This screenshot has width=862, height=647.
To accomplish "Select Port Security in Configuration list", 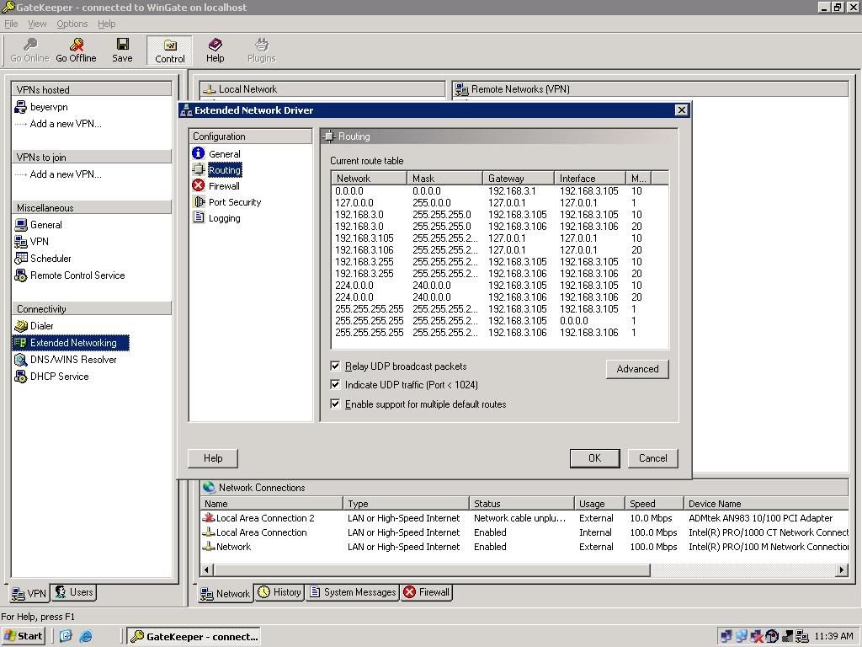I will (226, 202).
